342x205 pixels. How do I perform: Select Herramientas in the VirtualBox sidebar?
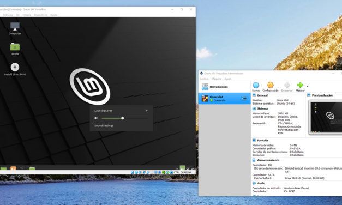coord(224,87)
